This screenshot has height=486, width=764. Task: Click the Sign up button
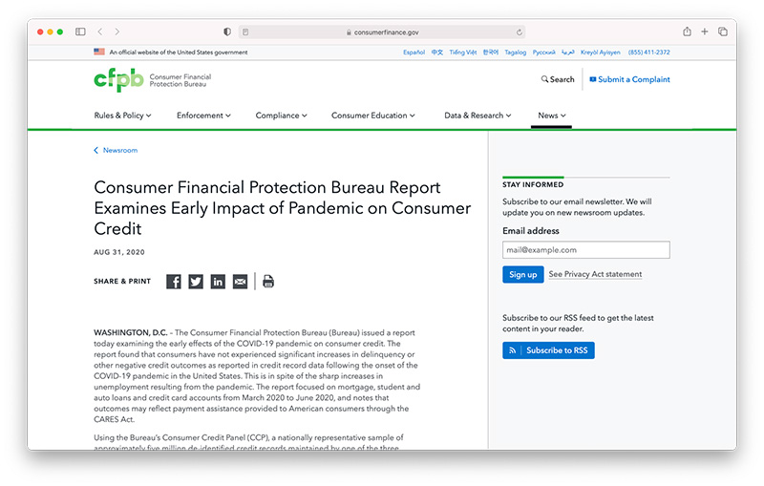pyautogui.click(x=522, y=275)
